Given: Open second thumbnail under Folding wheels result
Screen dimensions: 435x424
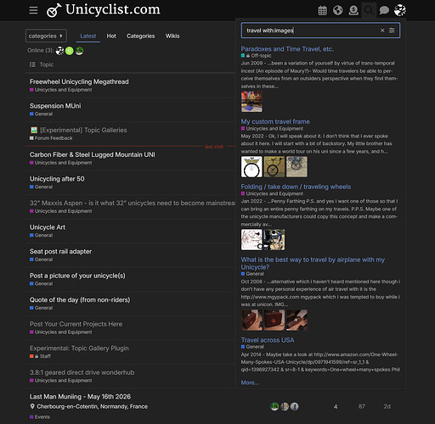Looking at the screenshot, I should (274, 240).
